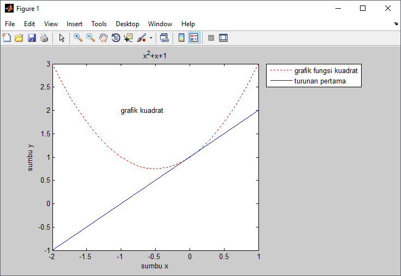Select the Zoom Out magnifier tool
This screenshot has width=401, height=276.
(x=91, y=38)
